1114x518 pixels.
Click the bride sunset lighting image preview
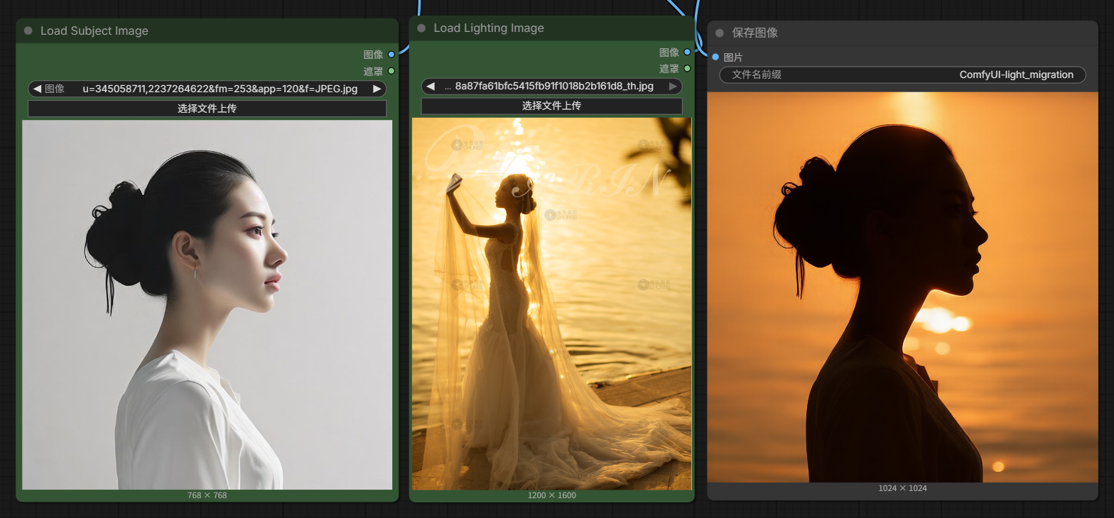click(x=551, y=304)
